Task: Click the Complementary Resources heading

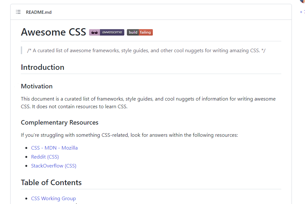Action: tap(60, 123)
